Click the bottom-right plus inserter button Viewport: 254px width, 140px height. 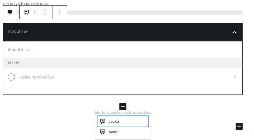point(239,126)
